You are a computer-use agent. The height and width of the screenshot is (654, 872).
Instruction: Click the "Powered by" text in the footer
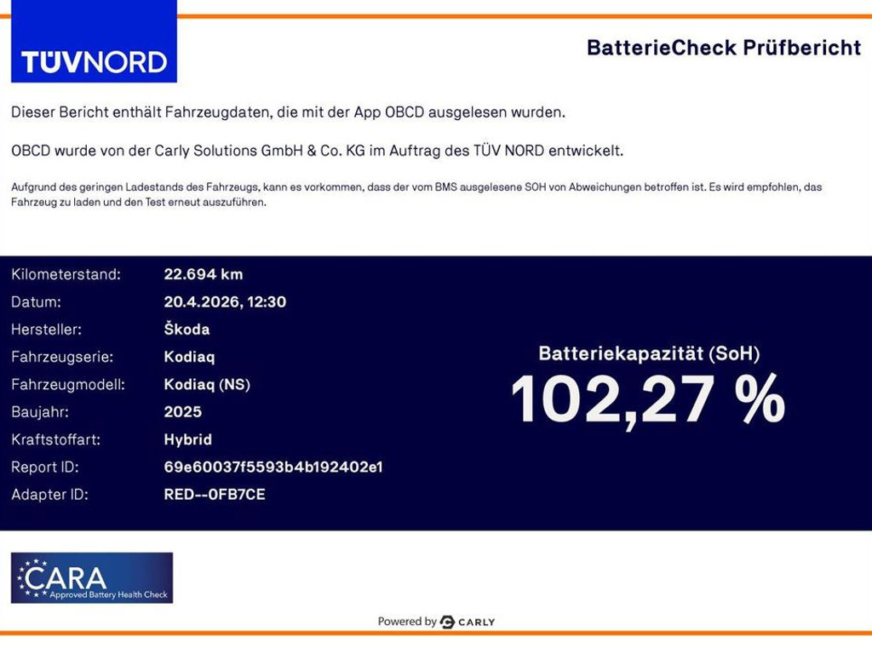tap(407, 622)
